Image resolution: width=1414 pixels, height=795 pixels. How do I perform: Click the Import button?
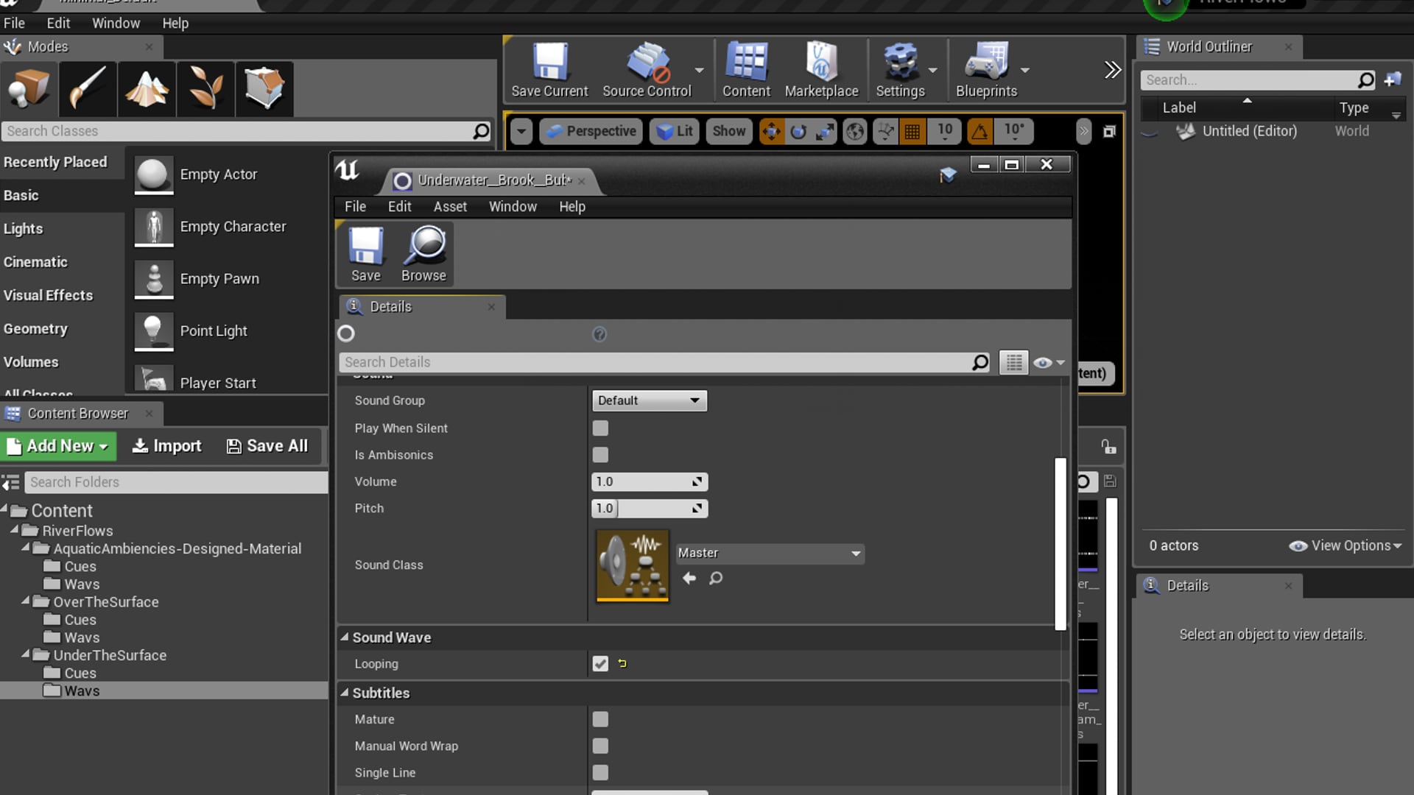166,446
